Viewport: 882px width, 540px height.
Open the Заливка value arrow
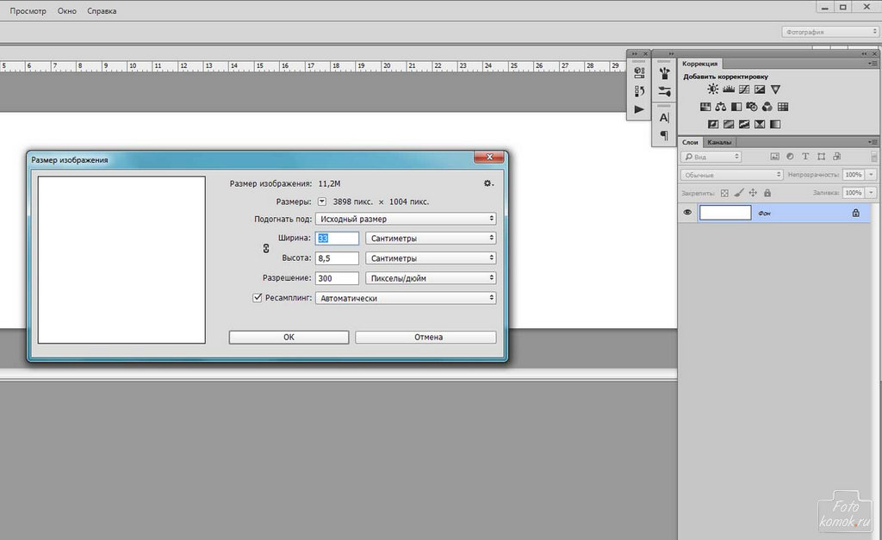coord(872,192)
